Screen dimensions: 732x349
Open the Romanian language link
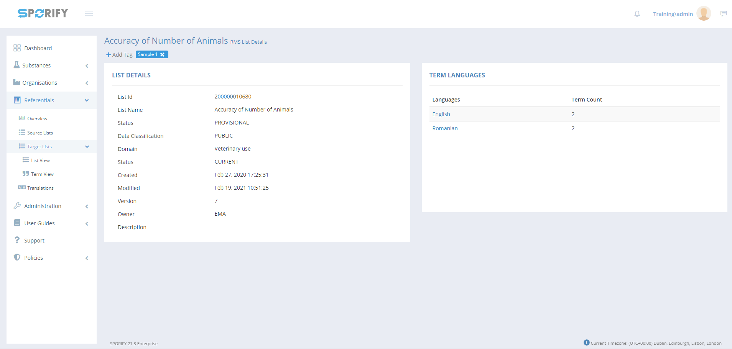[x=445, y=128]
